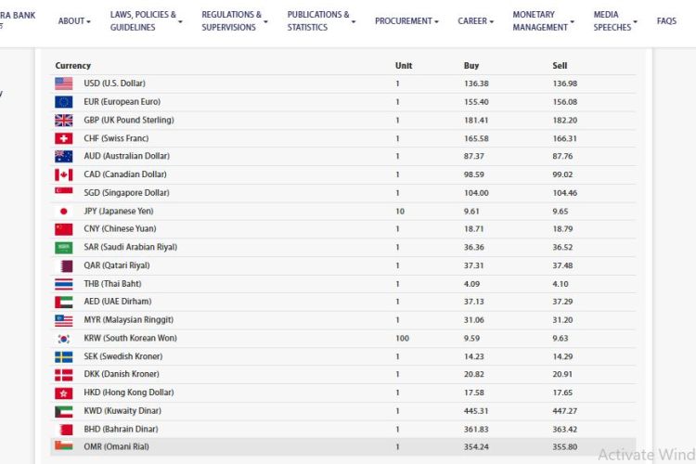Click the Saudi Arabian flag icon
Image resolution: width=696 pixels, height=464 pixels.
click(x=63, y=248)
